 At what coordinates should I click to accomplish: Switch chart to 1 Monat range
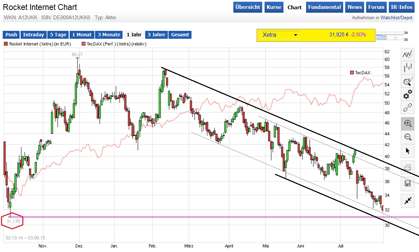coord(82,35)
